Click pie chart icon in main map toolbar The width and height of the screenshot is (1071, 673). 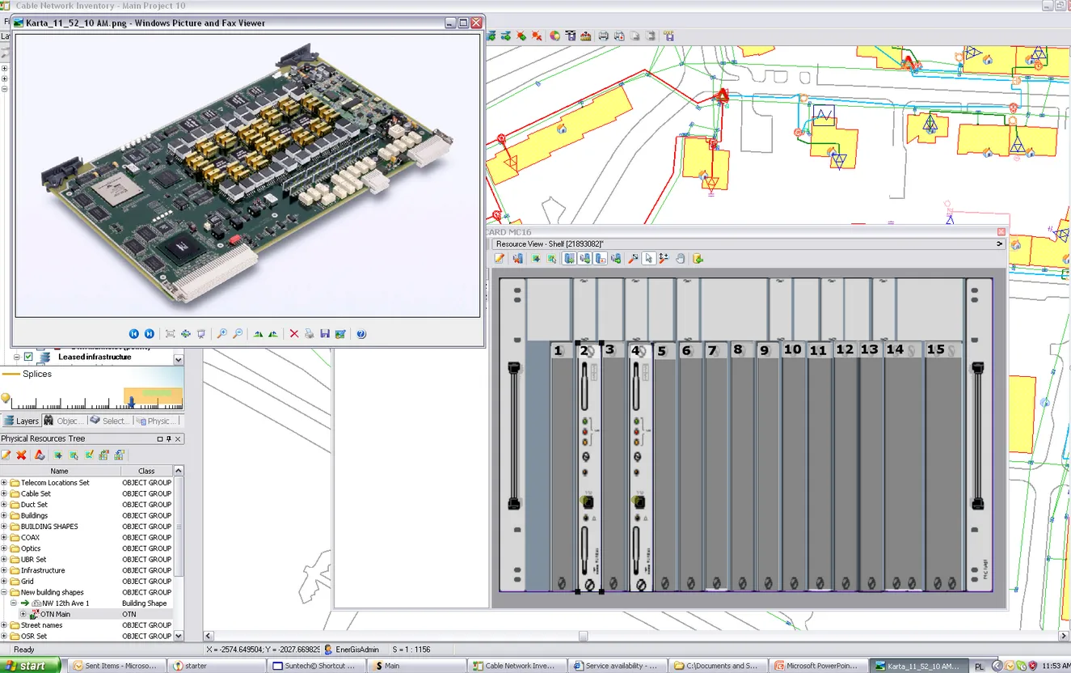pos(555,36)
